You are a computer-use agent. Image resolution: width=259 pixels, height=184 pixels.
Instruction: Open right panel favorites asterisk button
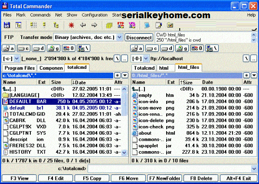point(246,75)
